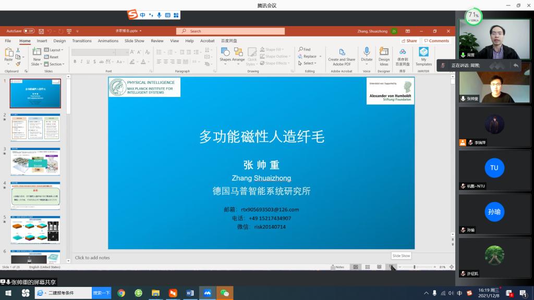
Task: Expand the Select dropdown in Editing
Action: pos(309,63)
